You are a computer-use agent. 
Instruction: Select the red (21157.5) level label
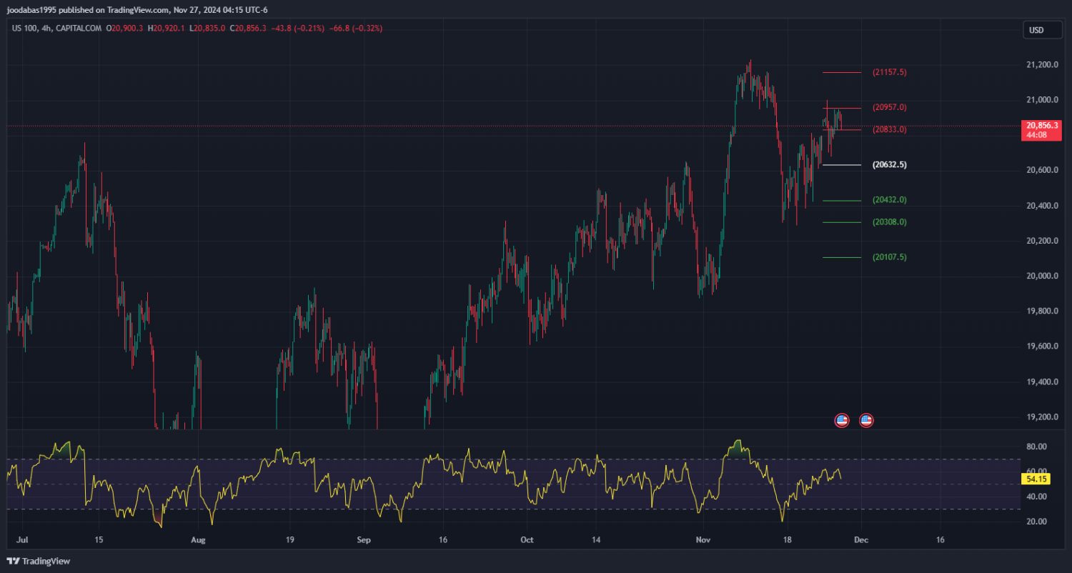click(x=890, y=72)
